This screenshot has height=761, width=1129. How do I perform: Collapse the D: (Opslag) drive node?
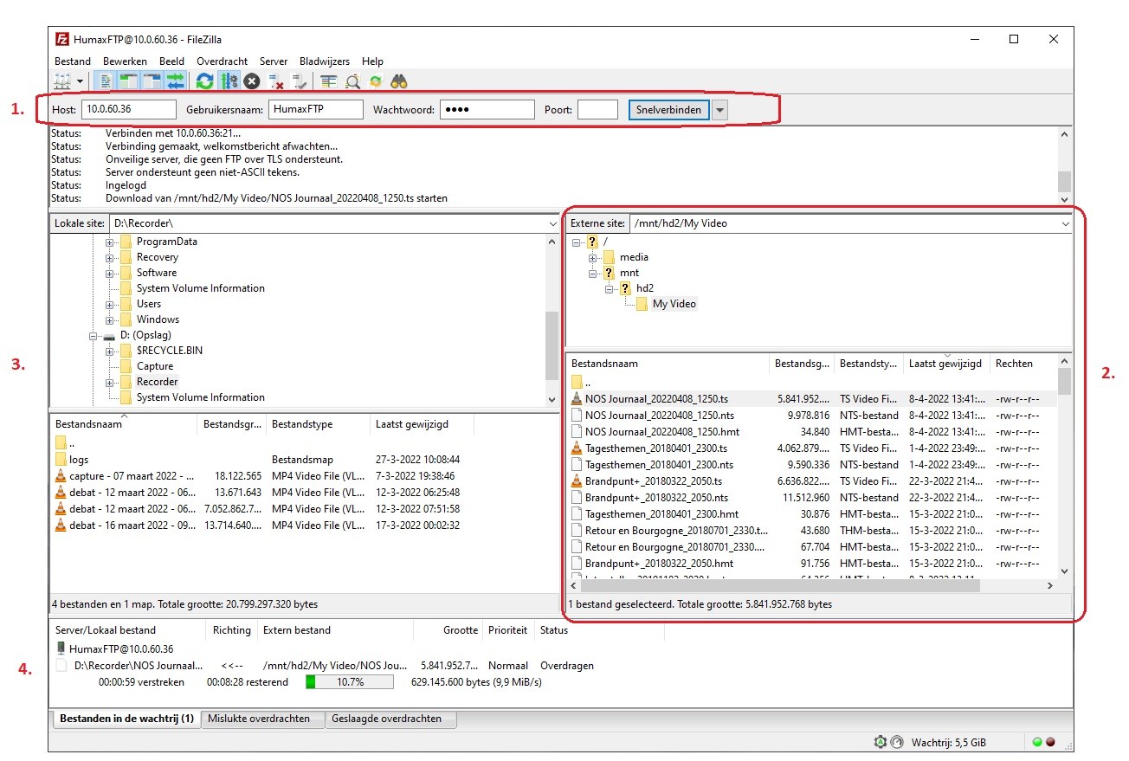94,335
